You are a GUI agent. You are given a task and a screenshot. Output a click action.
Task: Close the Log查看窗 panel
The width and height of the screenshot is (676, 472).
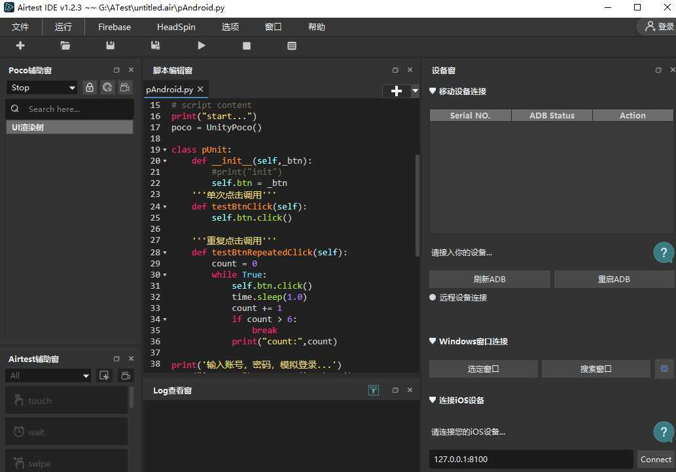click(x=410, y=390)
